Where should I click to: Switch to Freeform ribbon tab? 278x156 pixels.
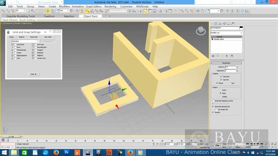49,16
